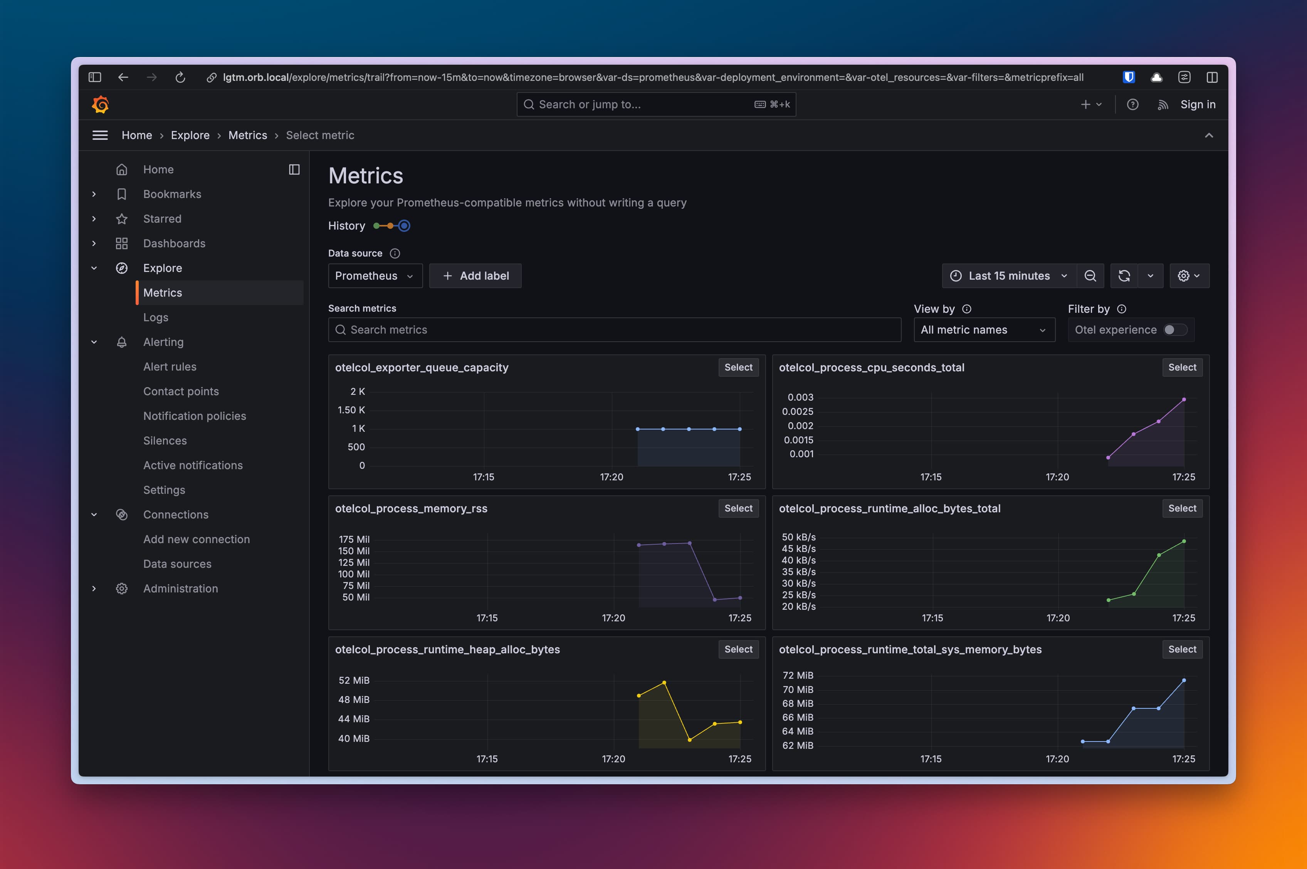The image size is (1307, 869).
Task: Collapse the Explore section chevron
Action: pos(94,268)
